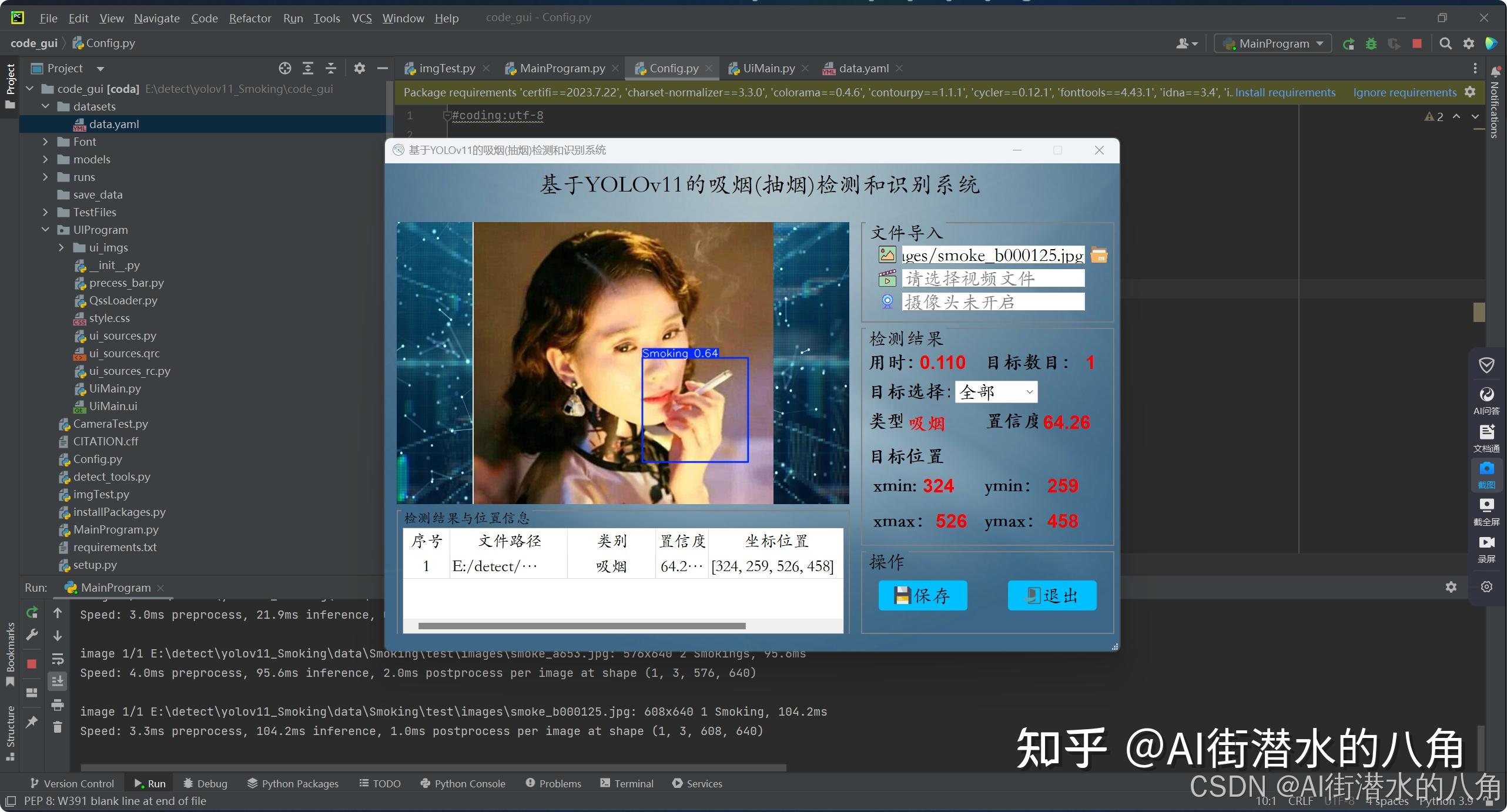Expand the Font folder in project tree
The image size is (1507, 812).
[x=45, y=142]
